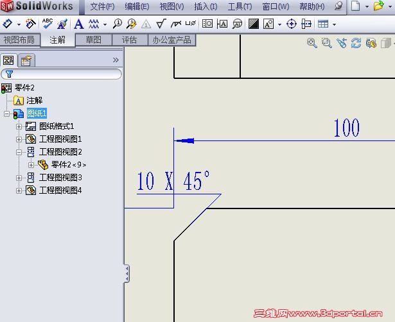Expand the 工程图视图4 node
Image resolution: width=395 pixels, height=322 pixels.
click(x=19, y=191)
